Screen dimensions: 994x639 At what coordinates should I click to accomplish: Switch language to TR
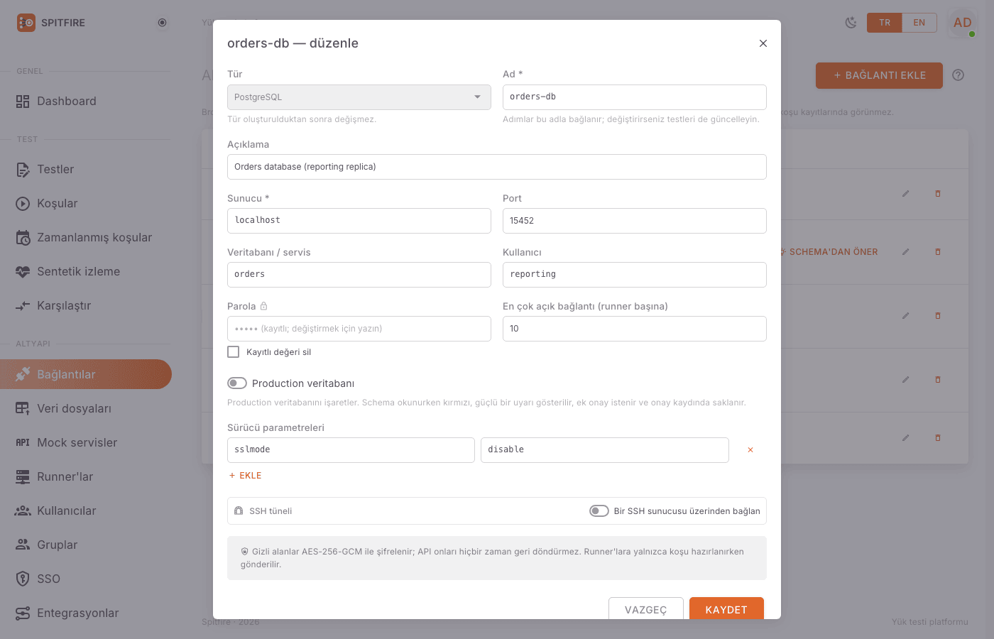pyautogui.click(x=885, y=23)
